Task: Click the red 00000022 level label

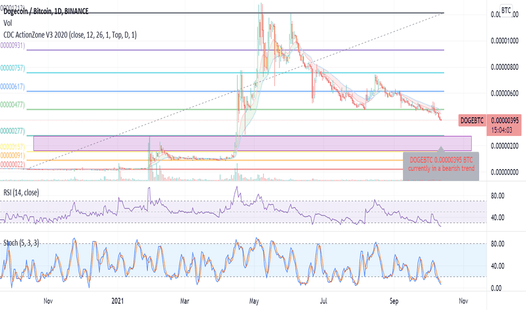Action: pos(13,164)
